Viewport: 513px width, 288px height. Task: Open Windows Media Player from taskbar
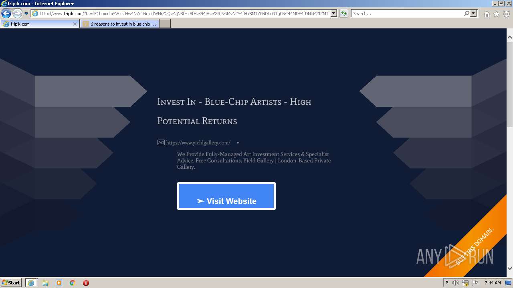[59, 283]
